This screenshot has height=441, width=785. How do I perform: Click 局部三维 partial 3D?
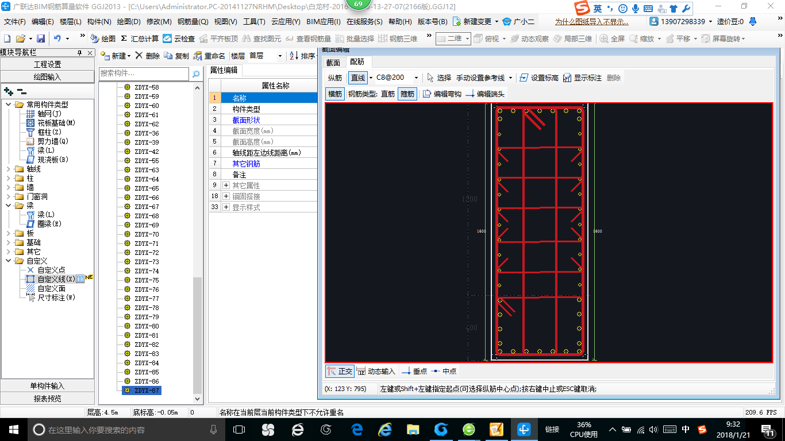click(x=572, y=38)
